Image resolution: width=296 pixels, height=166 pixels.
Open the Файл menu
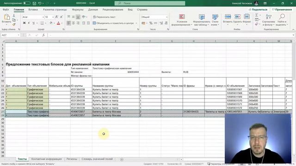[6, 10]
